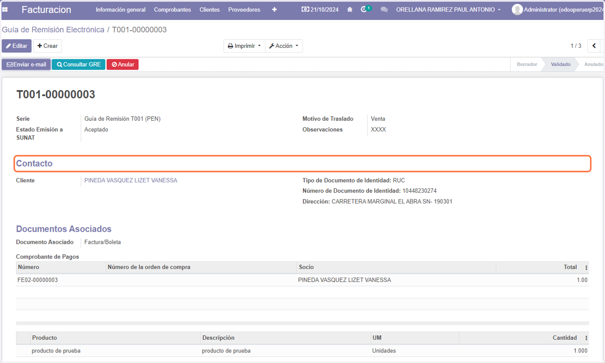Image resolution: width=605 pixels, height=363 pixels.
Task: Click the Administrator user avatar
Action: click(x=517, y=10)
